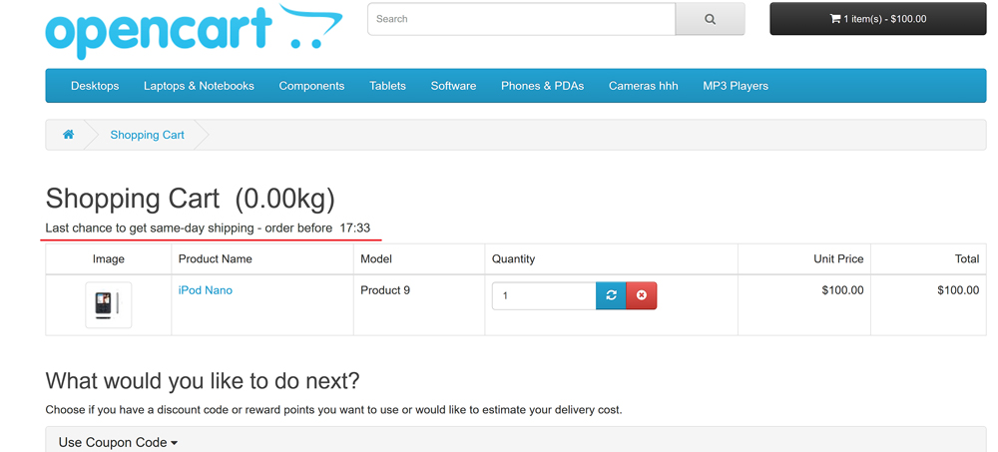Click the Shopping Cart breadcrumb link
This screenshot has height=452, width=998.
147,135
